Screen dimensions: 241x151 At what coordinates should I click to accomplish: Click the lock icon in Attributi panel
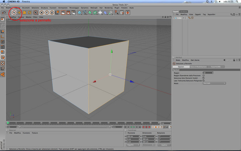(234, 60)
